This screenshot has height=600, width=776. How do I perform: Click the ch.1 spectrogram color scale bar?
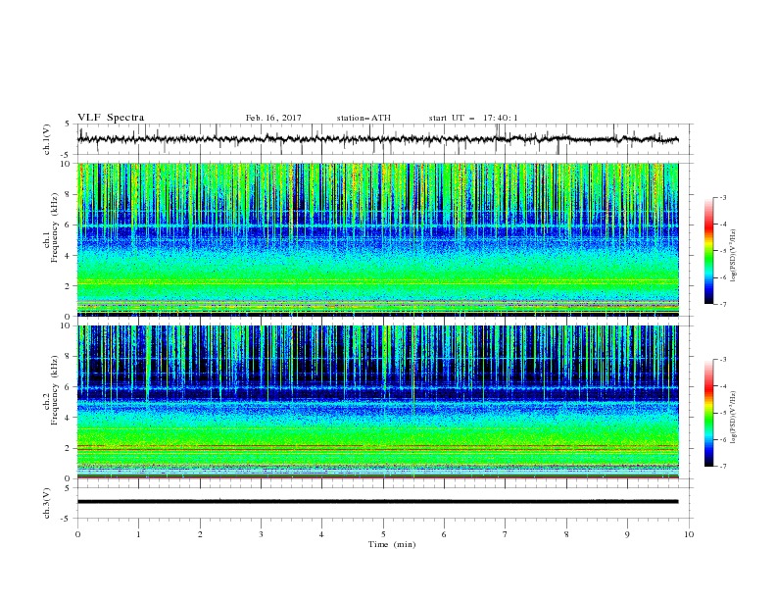[708, 251]
